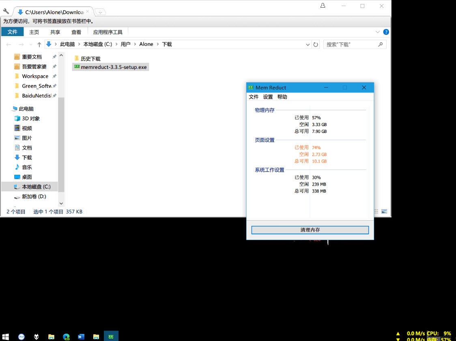Select the memreduct-3.3.5-setup.exe file
The width and height of the screenshot is (456, 341).
point(111,67)
